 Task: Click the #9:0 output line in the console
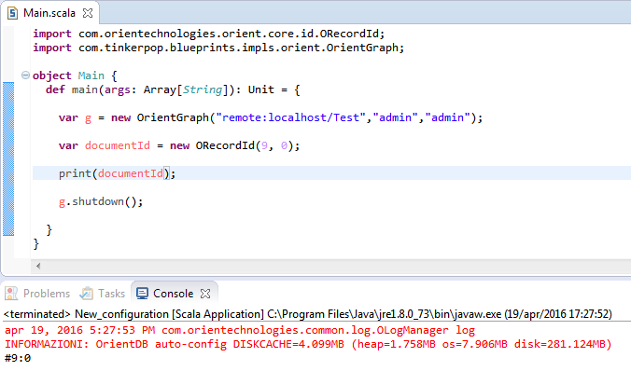pos(18,358)
